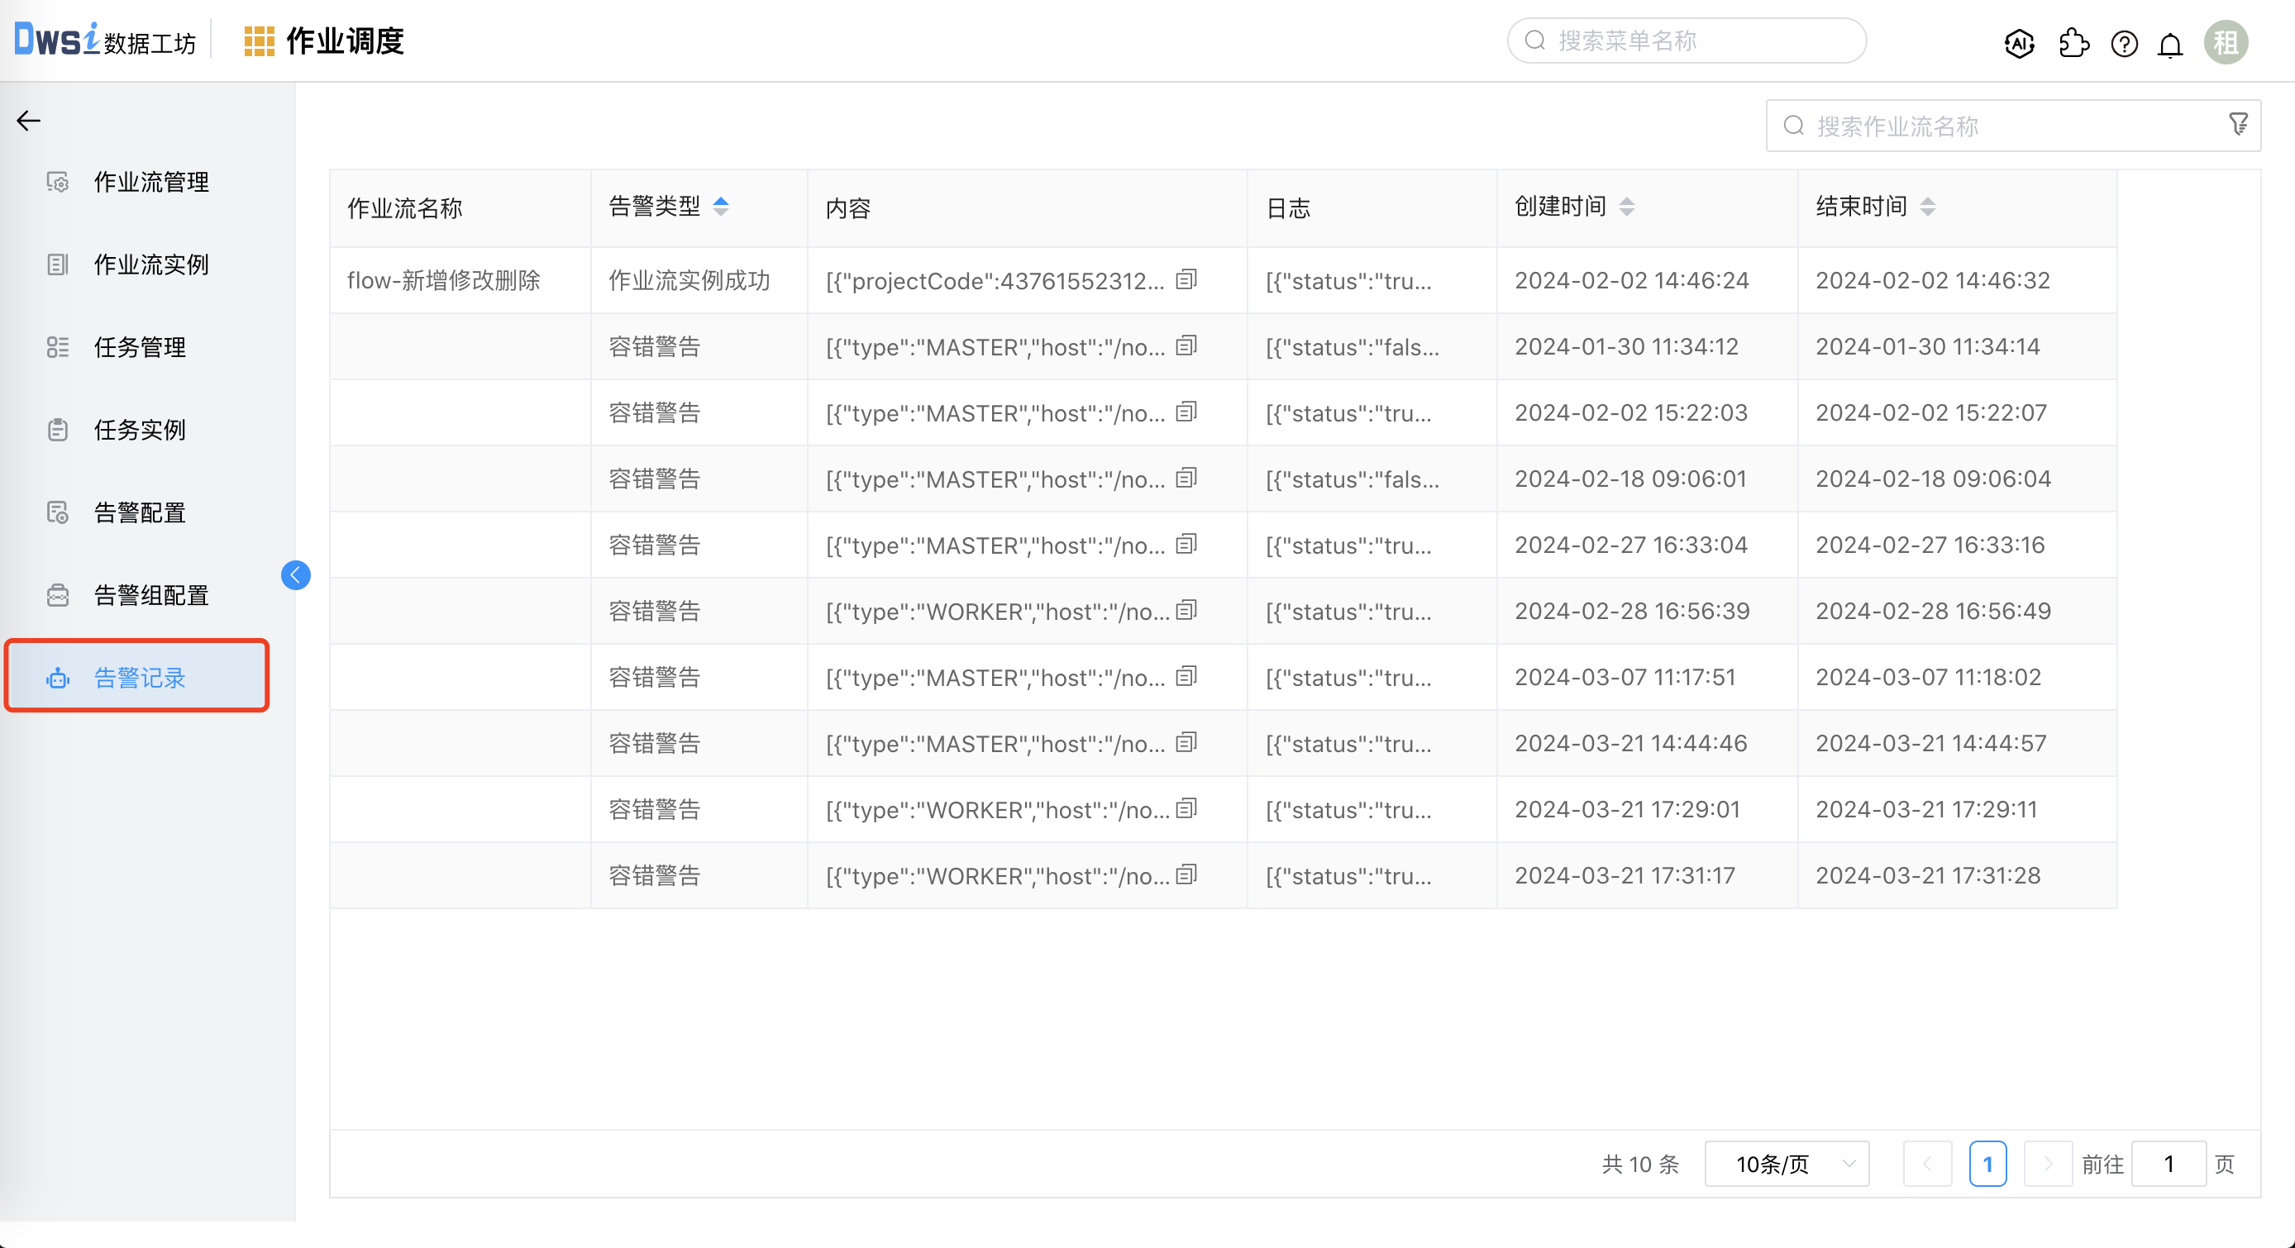Collapse the sidebar with blue chevron

pyautogui.click(x=296, y=575)
